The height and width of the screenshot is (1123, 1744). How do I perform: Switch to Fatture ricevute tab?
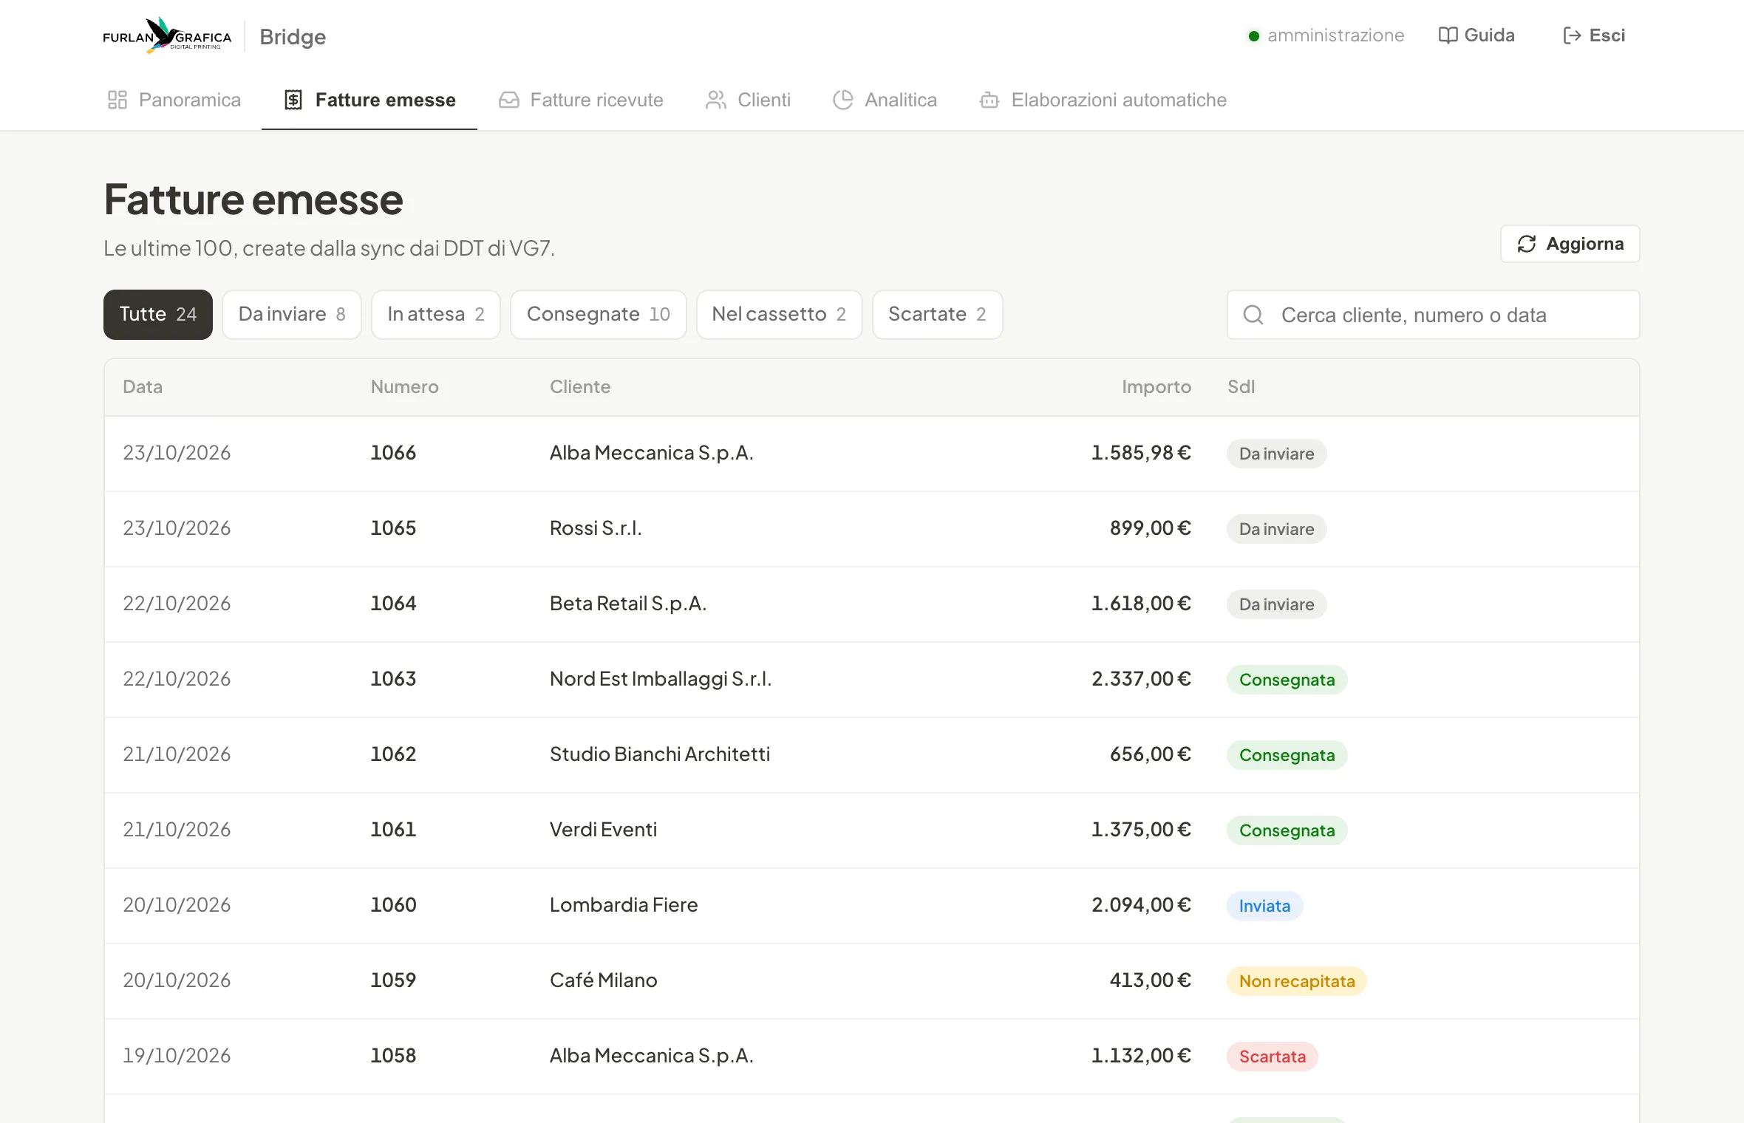pos(581,100)
